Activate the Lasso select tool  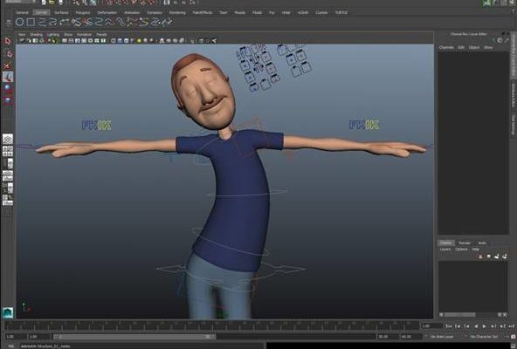(x=8, y=54)
